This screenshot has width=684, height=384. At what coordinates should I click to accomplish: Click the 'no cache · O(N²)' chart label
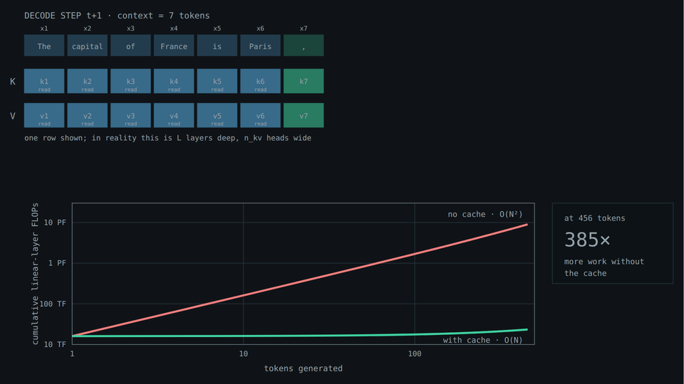(485, 214)
